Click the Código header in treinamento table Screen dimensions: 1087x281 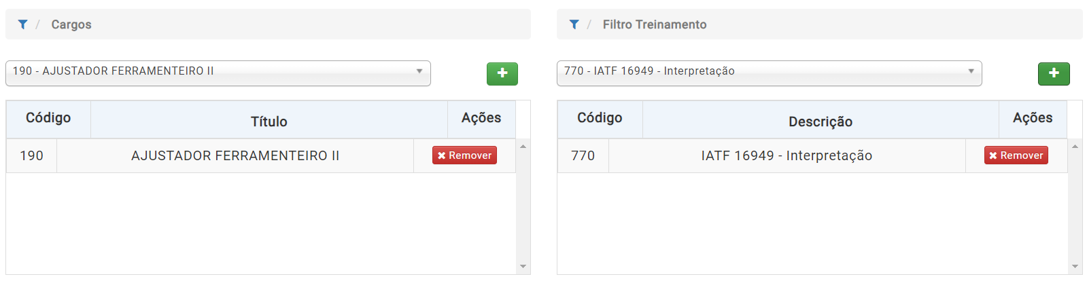coord(600,118)
